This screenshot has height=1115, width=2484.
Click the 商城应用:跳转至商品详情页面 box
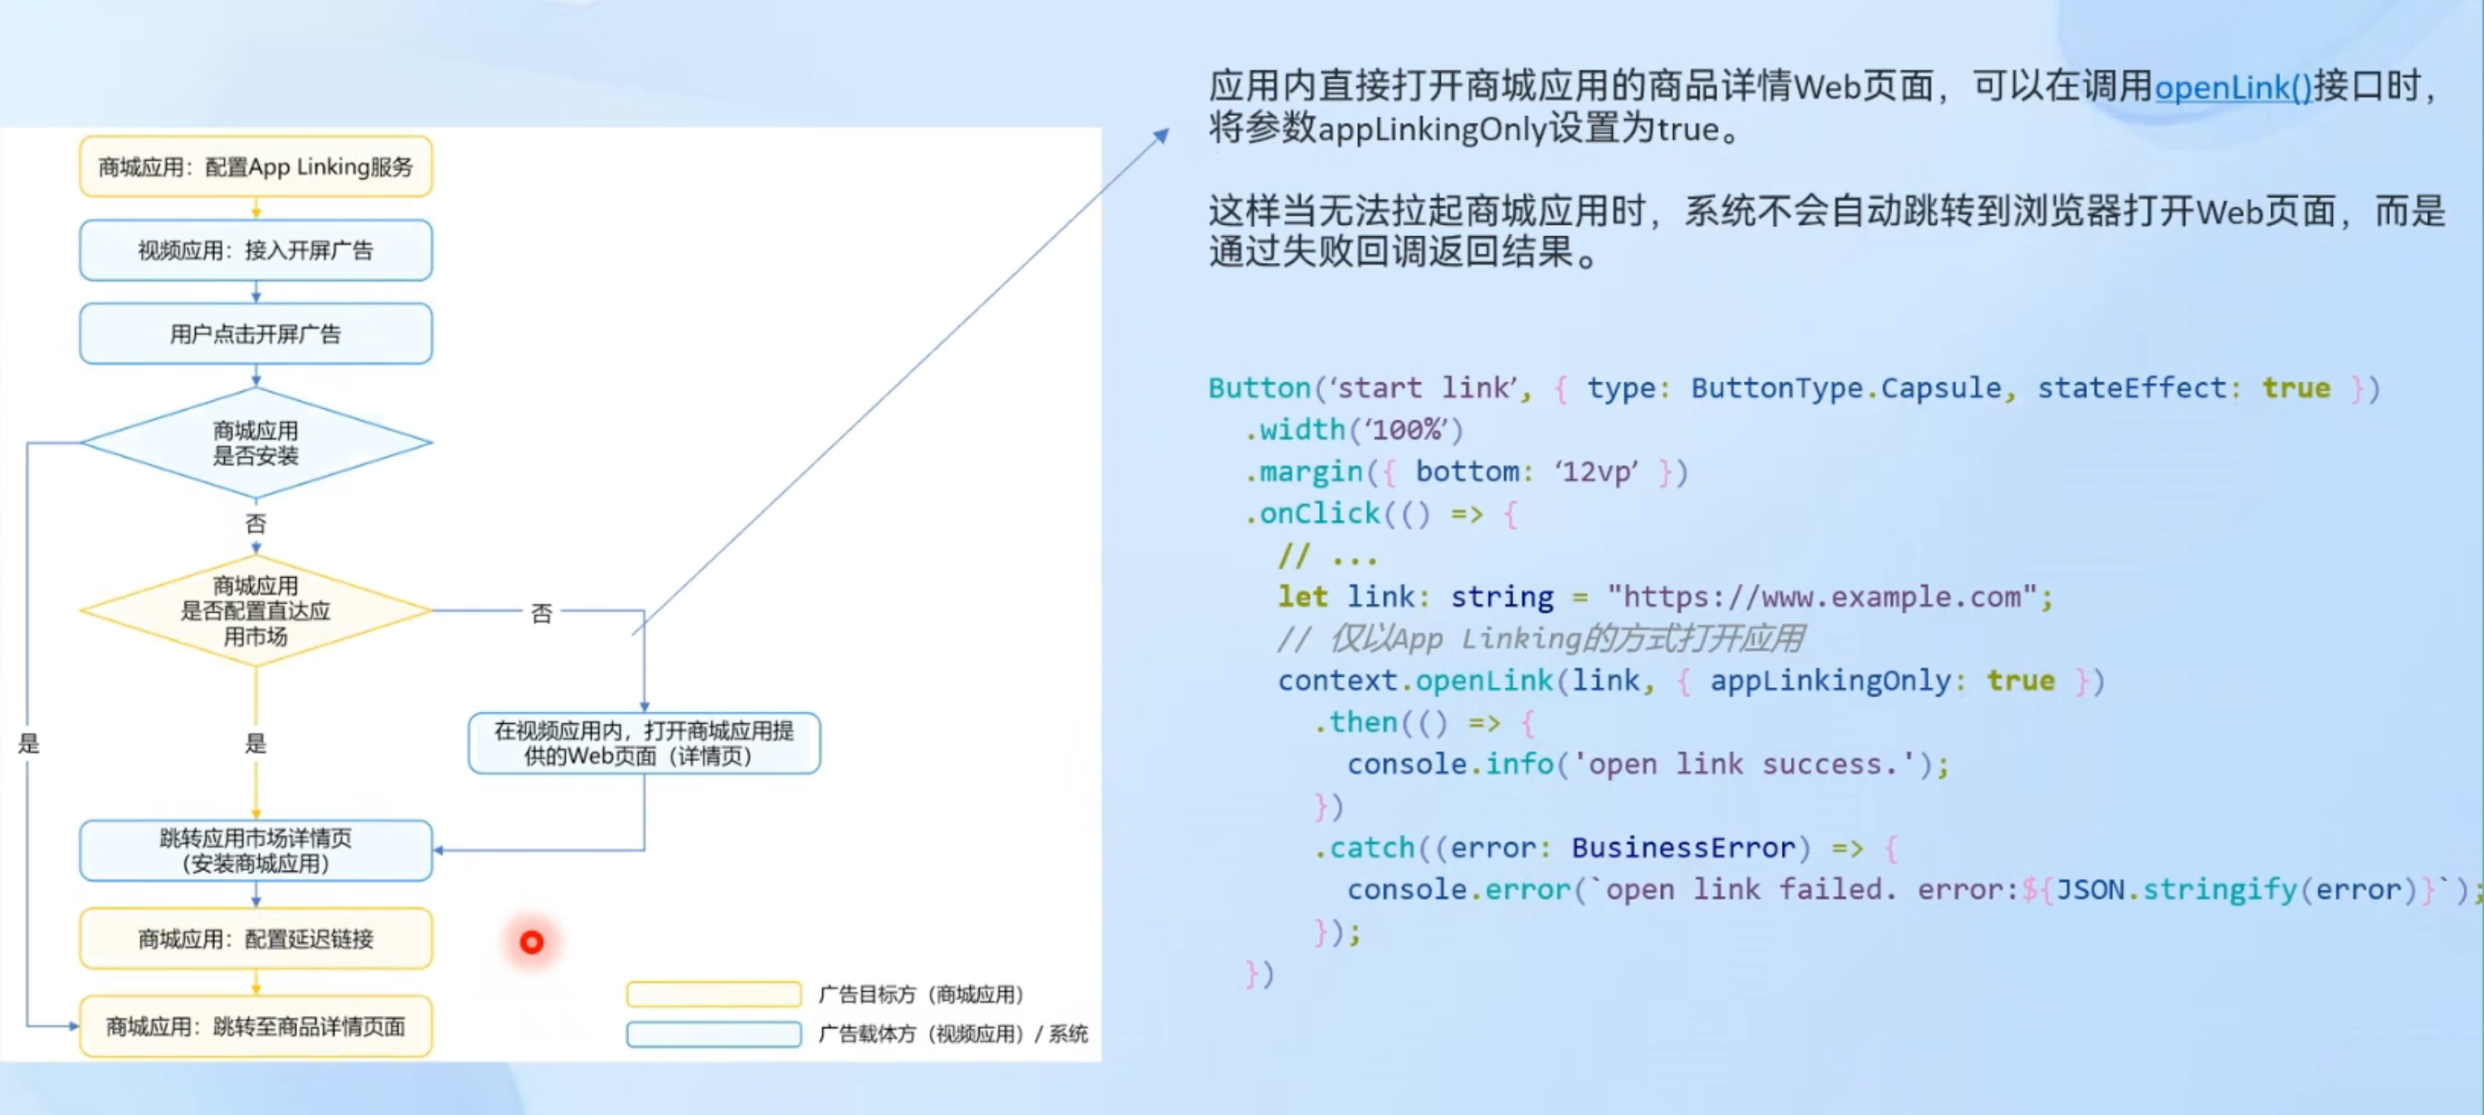[256, 1027]
